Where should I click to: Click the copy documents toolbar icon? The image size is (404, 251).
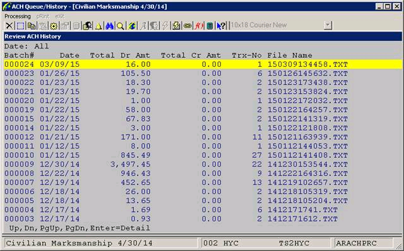point(32,26)
